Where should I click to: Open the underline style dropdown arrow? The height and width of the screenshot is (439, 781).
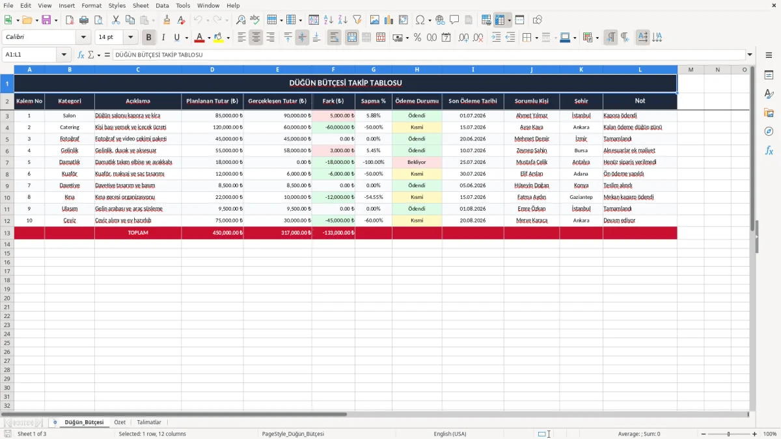point(186,38)
